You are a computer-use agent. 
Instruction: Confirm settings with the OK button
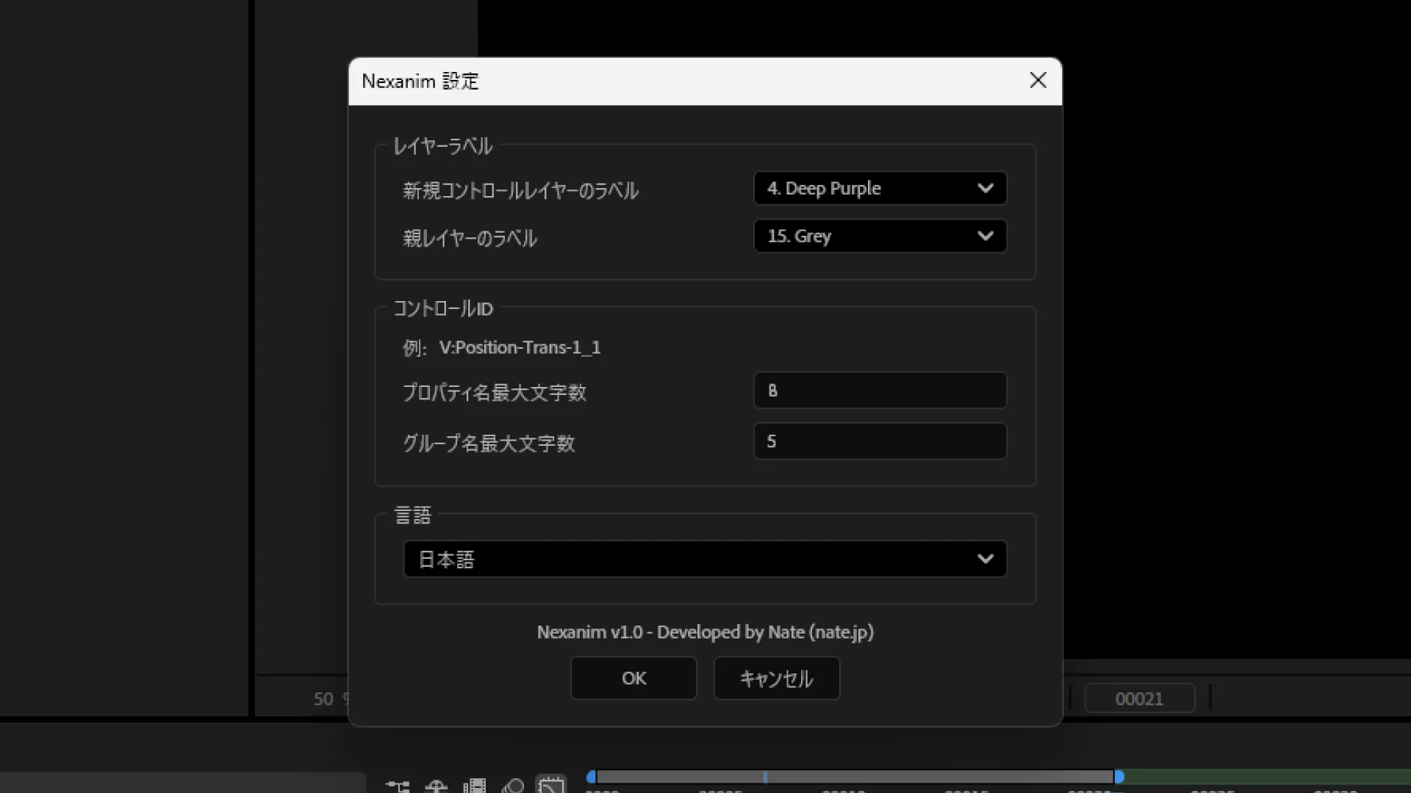pos(633,678)
